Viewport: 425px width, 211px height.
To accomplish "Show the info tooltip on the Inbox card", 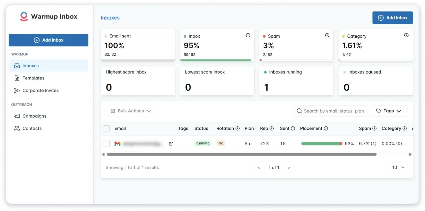I will 248,35.
